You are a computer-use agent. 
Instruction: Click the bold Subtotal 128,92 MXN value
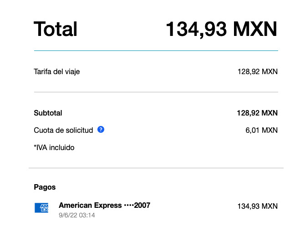[x=257, y=113]
